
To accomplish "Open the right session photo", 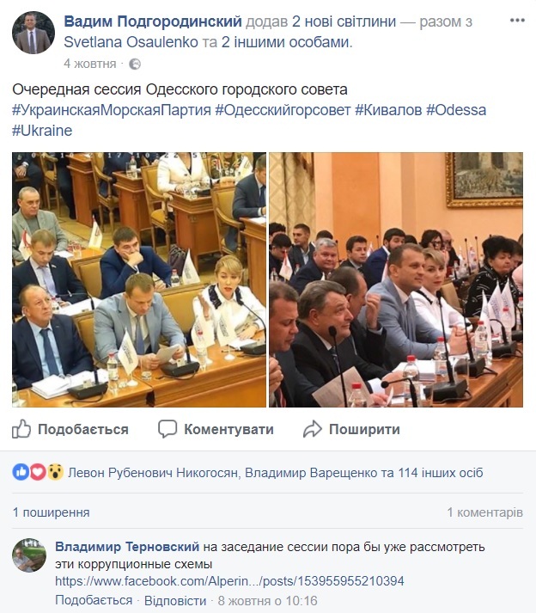I will click(x=396, y=279).
